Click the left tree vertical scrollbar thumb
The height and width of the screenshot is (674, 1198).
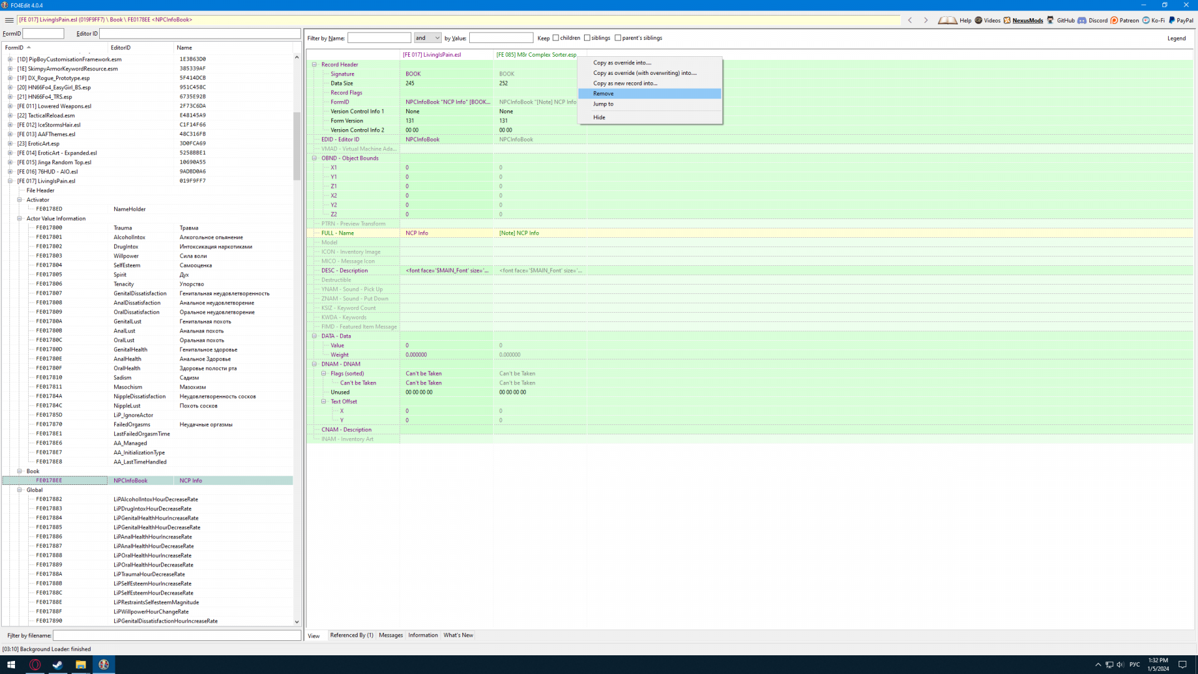297,145
